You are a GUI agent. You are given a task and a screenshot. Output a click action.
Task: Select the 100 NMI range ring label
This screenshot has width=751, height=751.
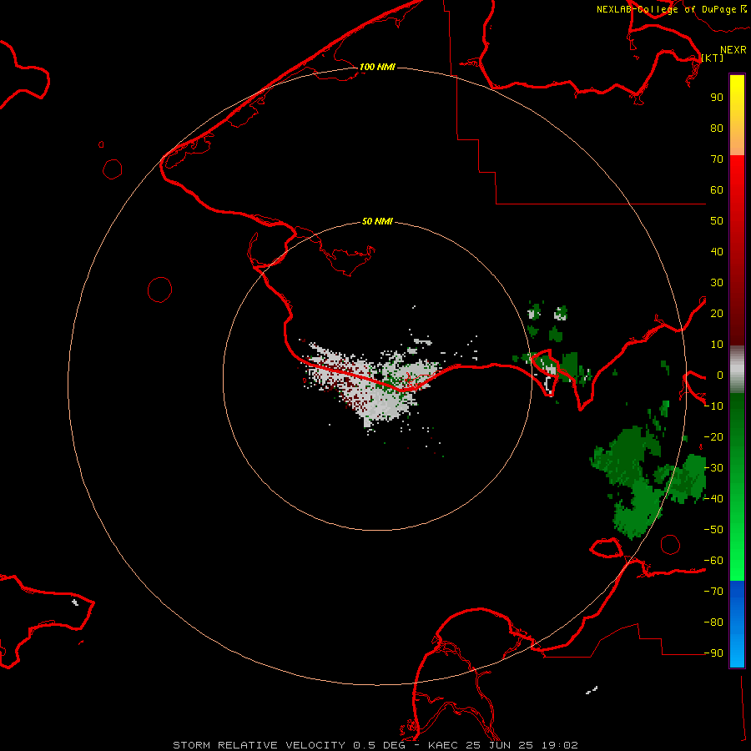pos(377,67)
